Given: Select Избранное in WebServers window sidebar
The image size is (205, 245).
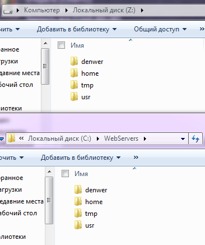Looking at the screenshot, I should tap(12, 178).
